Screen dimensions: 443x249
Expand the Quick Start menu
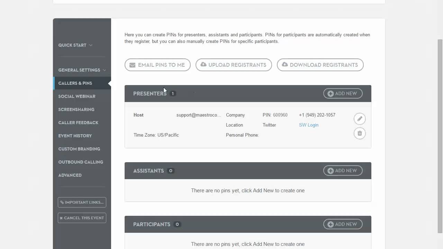(75, 45)
